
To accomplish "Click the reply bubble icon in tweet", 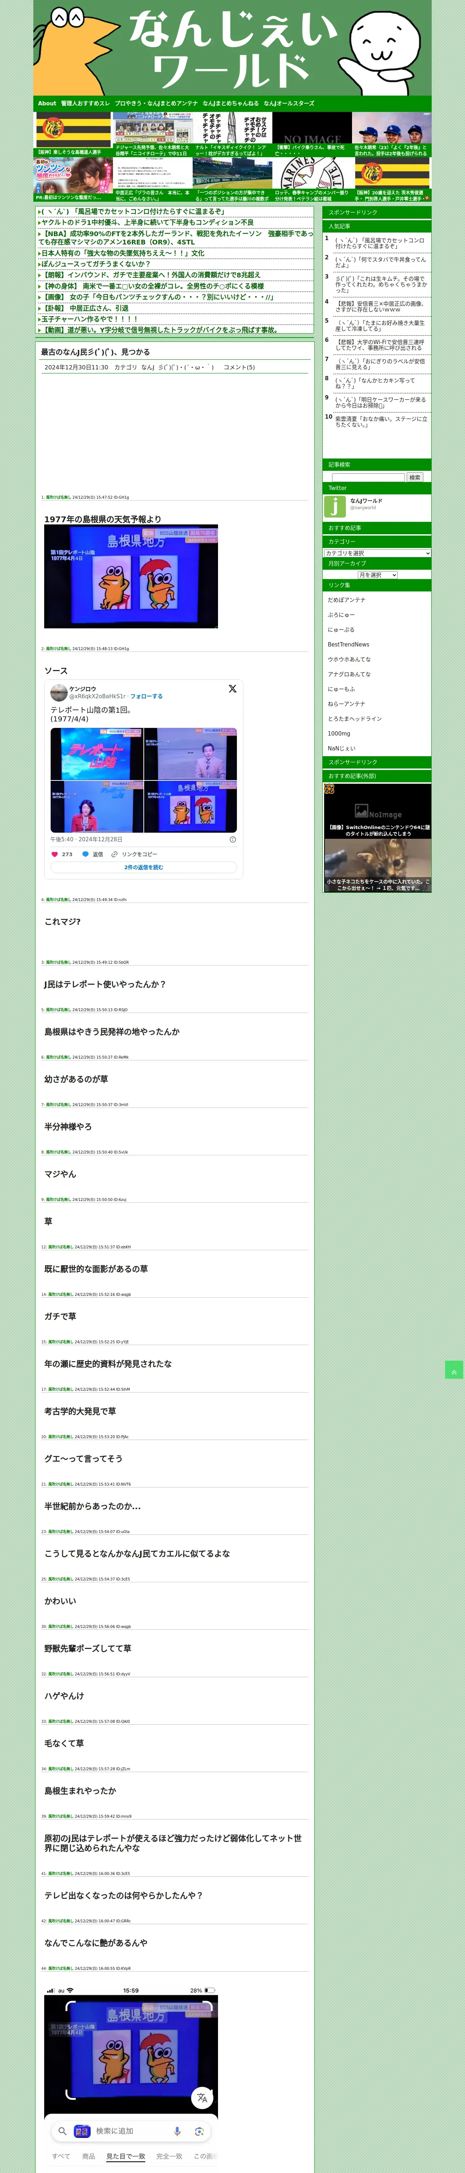I will [85, 854].
